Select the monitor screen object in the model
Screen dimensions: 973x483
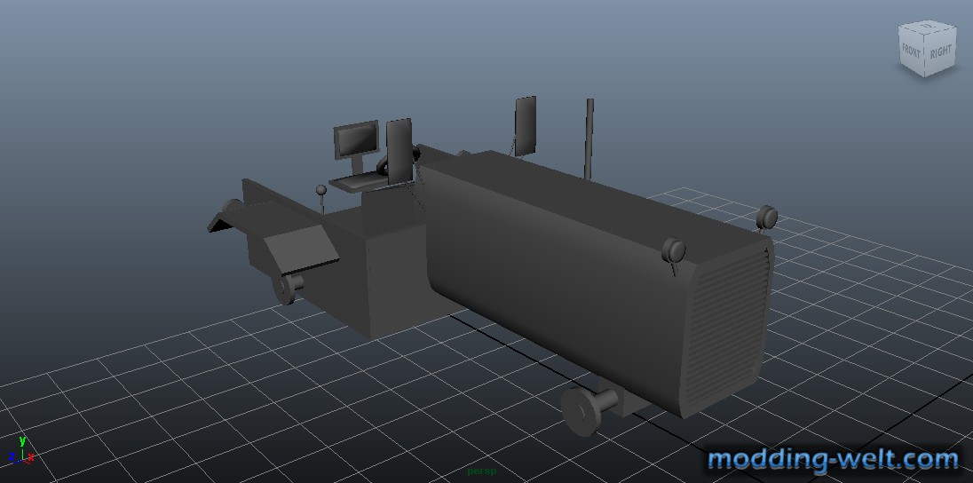tap(356, 139)
